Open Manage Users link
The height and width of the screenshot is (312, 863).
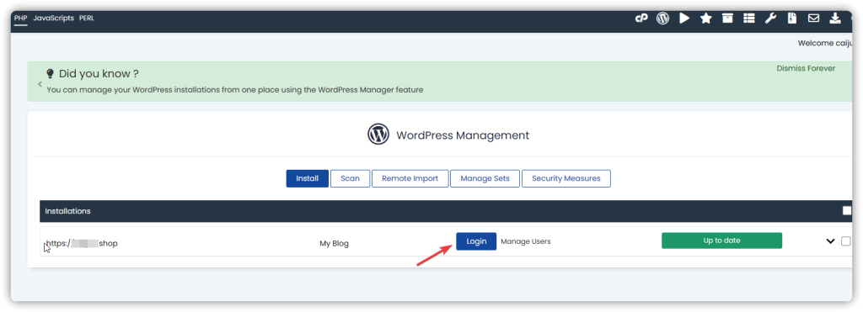(x=526, y=241)
